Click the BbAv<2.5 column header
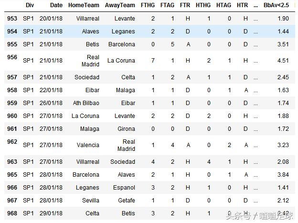Viewport: 298px width, 223px height. pyautogui.click(x=277, y=5)
